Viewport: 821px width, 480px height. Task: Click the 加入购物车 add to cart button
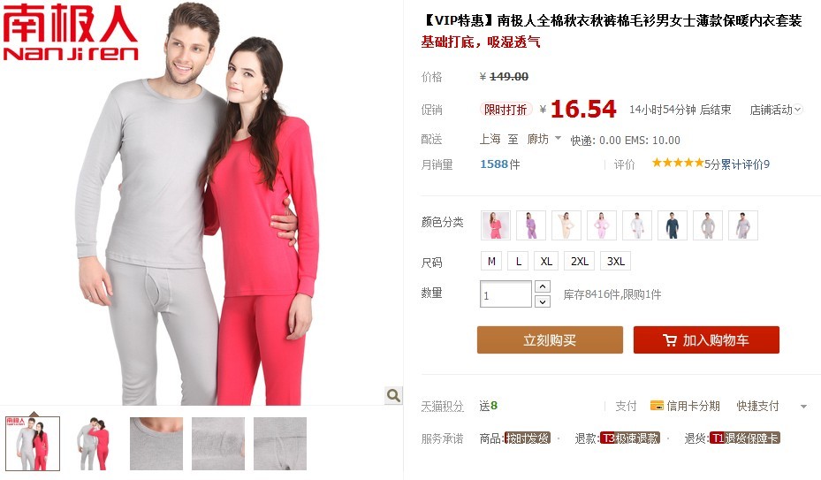pyautogui.click(x=706, y=340)
